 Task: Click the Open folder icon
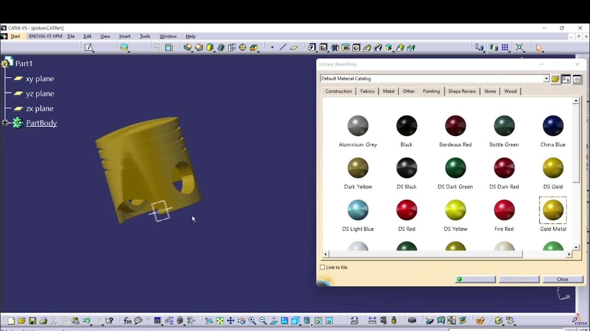click(x=22, y=321)
